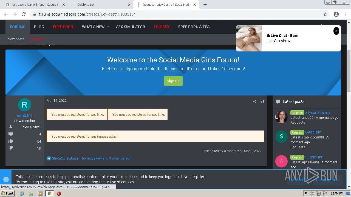
Task: Dismiss the Live Chat popup
Action: tap(336, 31)
